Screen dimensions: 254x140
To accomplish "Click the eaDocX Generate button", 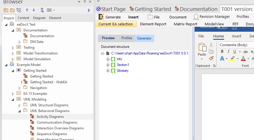I will point(110,17).
